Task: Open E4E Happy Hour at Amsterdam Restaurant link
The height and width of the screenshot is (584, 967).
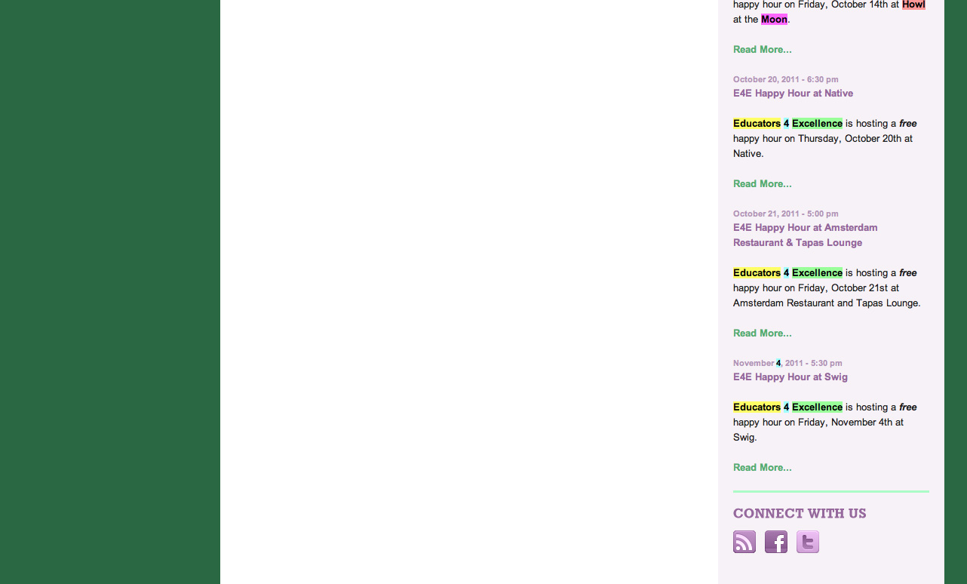Action: coord(805,235)
